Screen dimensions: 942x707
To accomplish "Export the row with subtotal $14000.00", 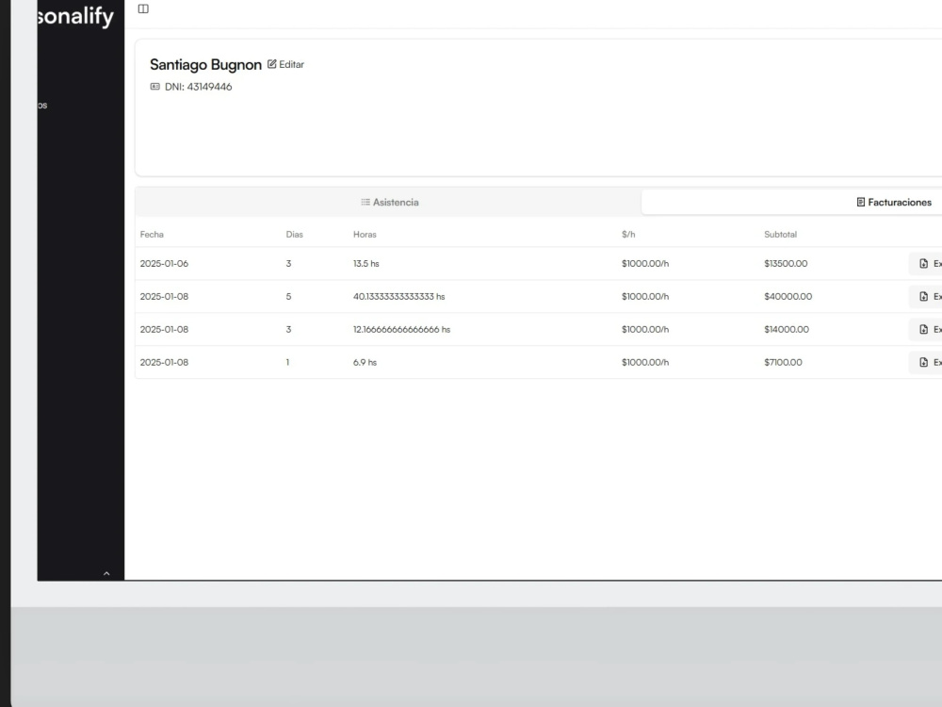I will point(926,329).
